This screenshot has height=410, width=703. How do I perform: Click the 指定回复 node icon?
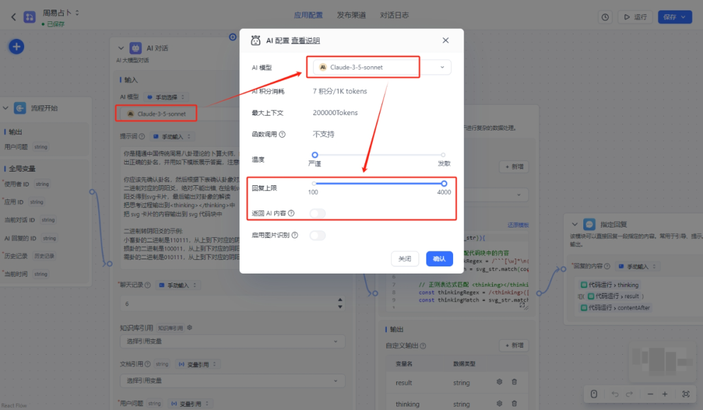pyautogui.click(x=589, y=224)
